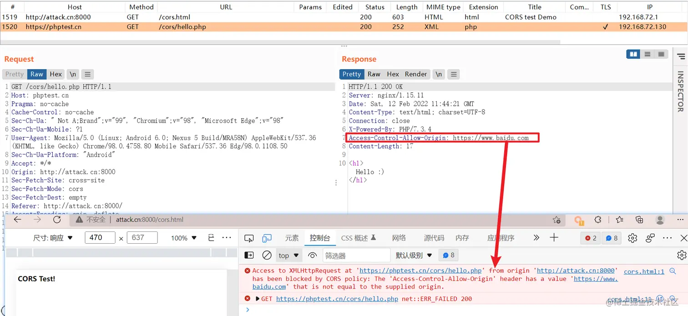Image resolution: width=688 pixels, height=316 pixels.
Task: Reload the attack.cn page
Action: [x=57, y=220]
